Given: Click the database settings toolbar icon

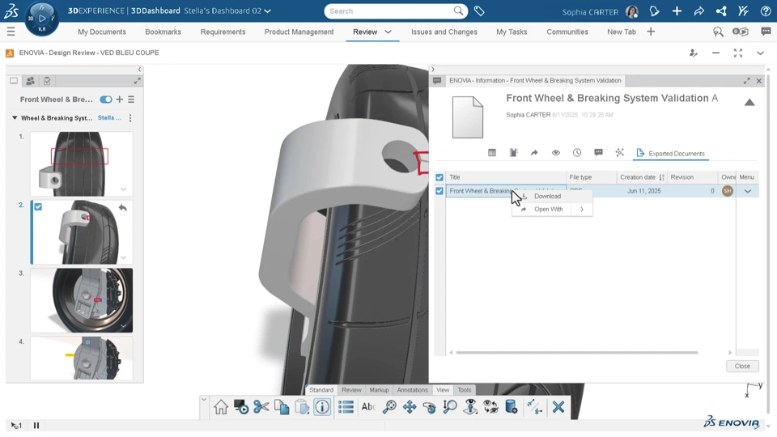Looking at the screenshot, I should tap(511, 407).
